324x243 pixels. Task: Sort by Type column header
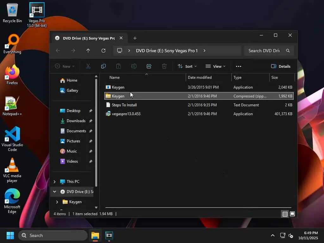[x=251, y=78]
